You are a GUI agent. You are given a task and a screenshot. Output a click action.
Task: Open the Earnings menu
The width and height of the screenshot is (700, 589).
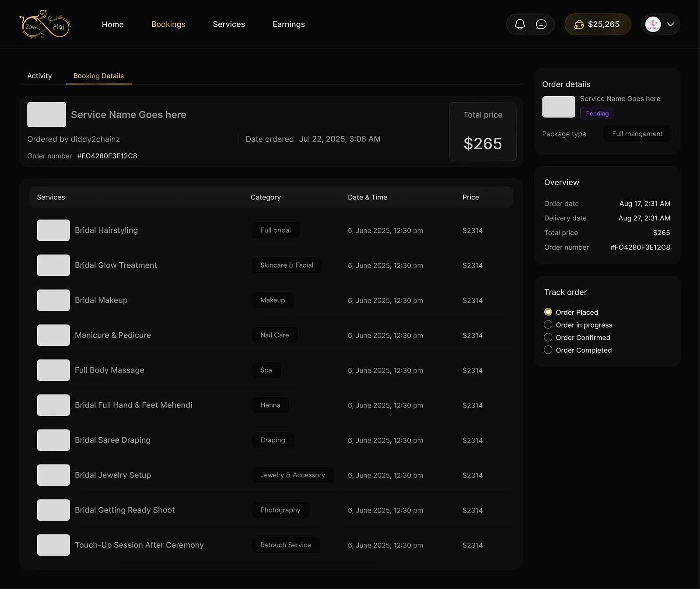pyautogui.click(x=289, y=24)
